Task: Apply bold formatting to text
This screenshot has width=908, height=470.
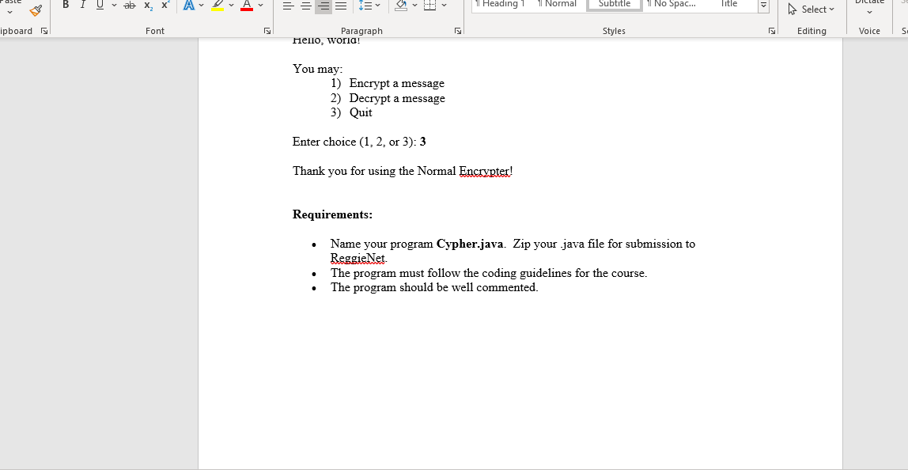Action: tap(66, 6)
